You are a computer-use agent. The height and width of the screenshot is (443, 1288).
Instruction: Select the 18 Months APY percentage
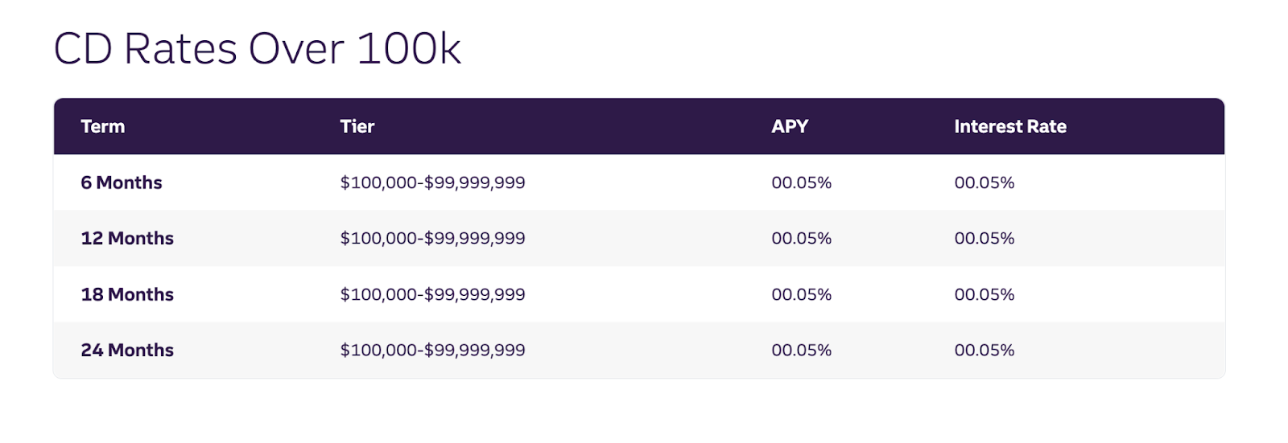[801, 294]
